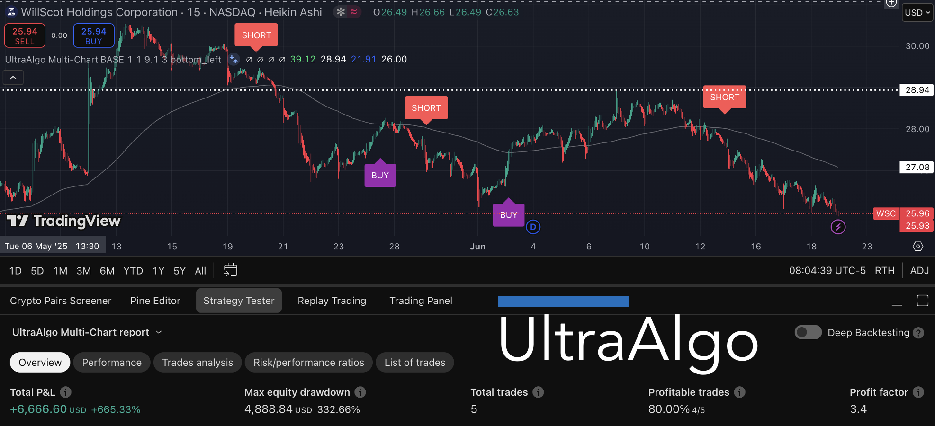
Task: Toggle ADJ adjusted data setting
Action: (919, 271)
